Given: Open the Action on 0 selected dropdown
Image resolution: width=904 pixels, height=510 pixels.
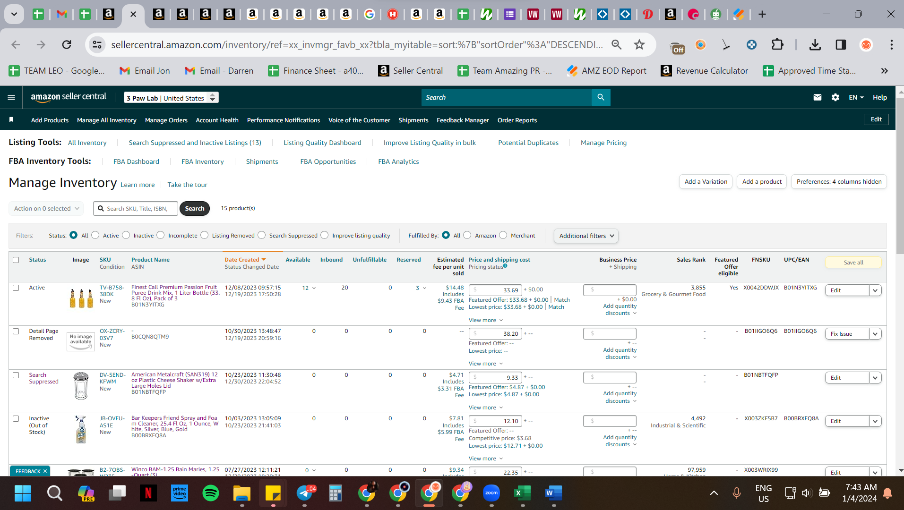Looking at the screenshot, I should tap(46, 208).
